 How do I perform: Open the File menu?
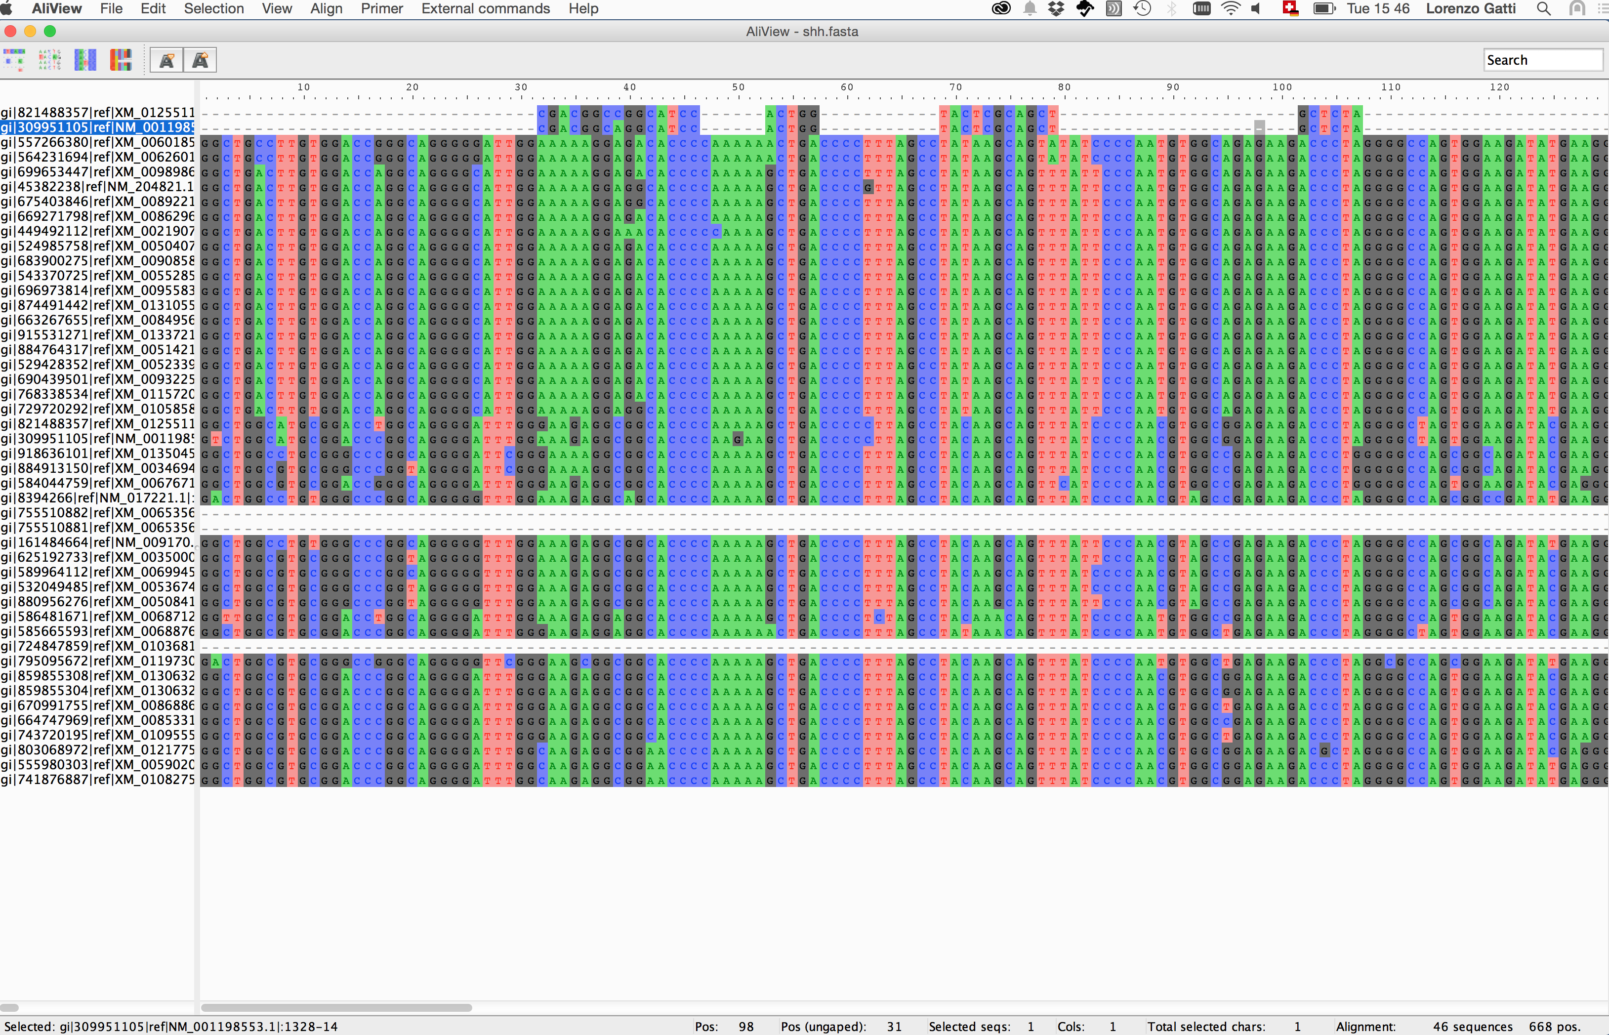(111, 9)
